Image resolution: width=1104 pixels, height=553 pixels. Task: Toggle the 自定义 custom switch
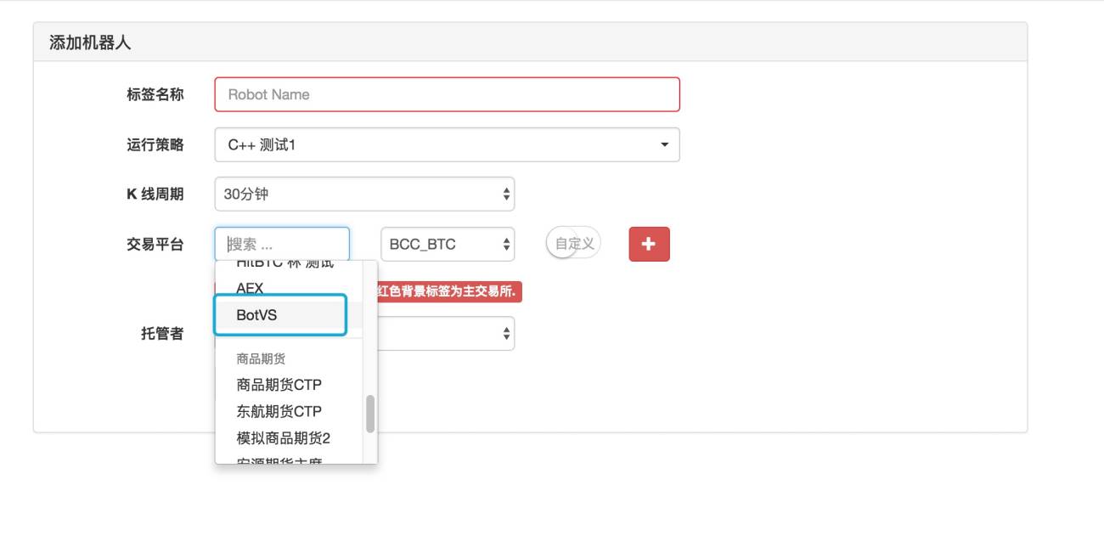[573, 244]
